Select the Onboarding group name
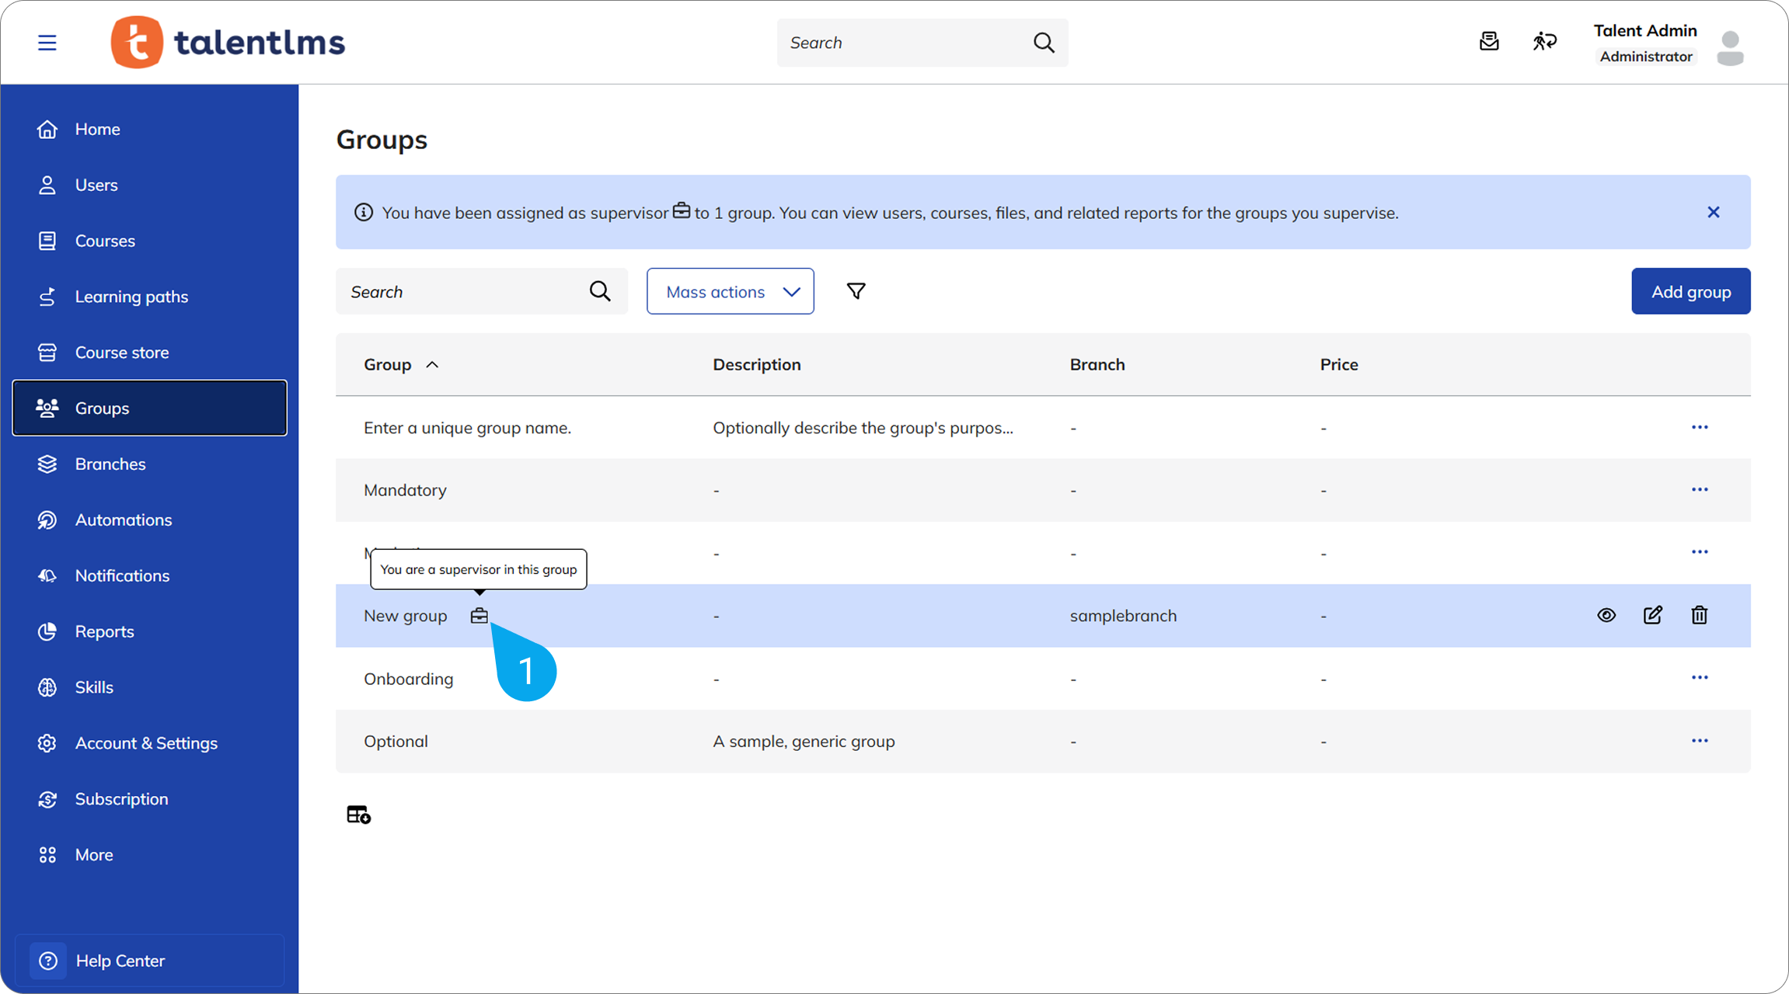This screenshot has width=1789, height=994. click(409, 679)
